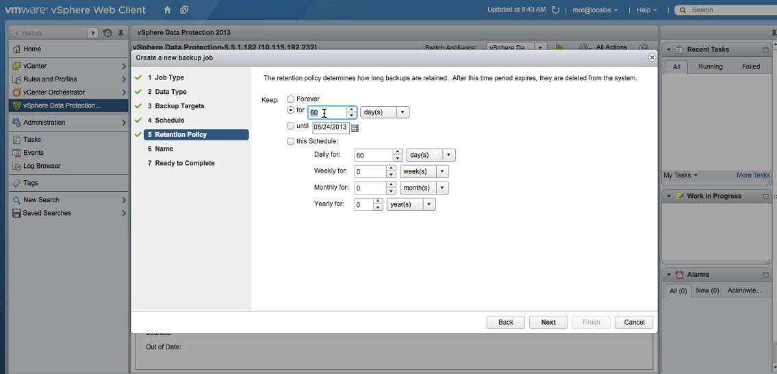The width and height of the screenshot is (777, 374).
Task: Open the New (0) alarms tab
Action: tap(707, 290)
